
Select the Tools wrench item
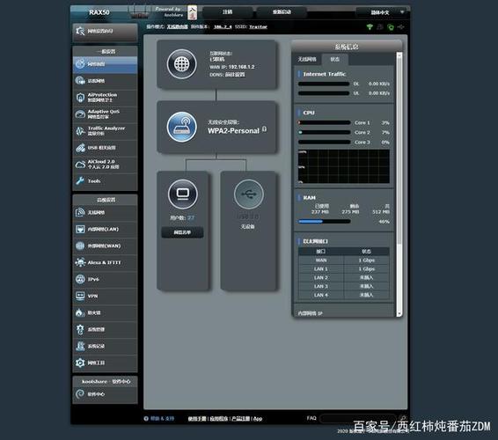(x=105, y=181)
